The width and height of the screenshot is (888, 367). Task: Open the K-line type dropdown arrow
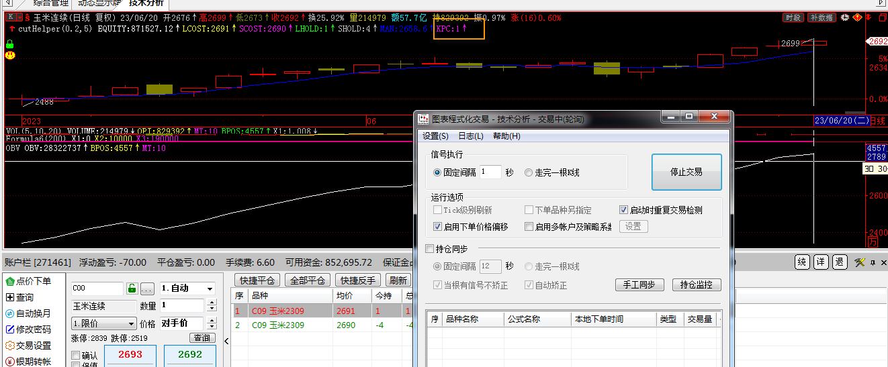click(20, 17)
